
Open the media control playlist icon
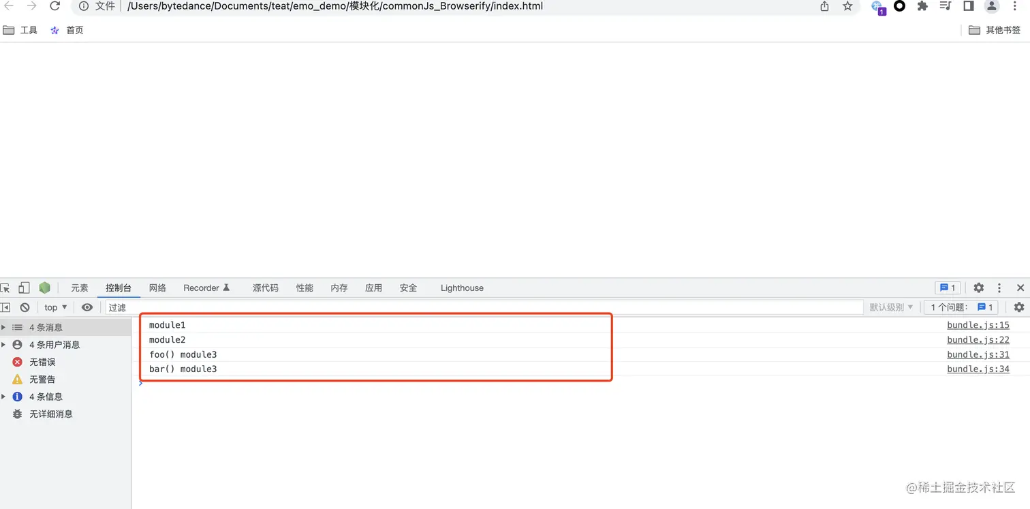[x=946, y=6]
